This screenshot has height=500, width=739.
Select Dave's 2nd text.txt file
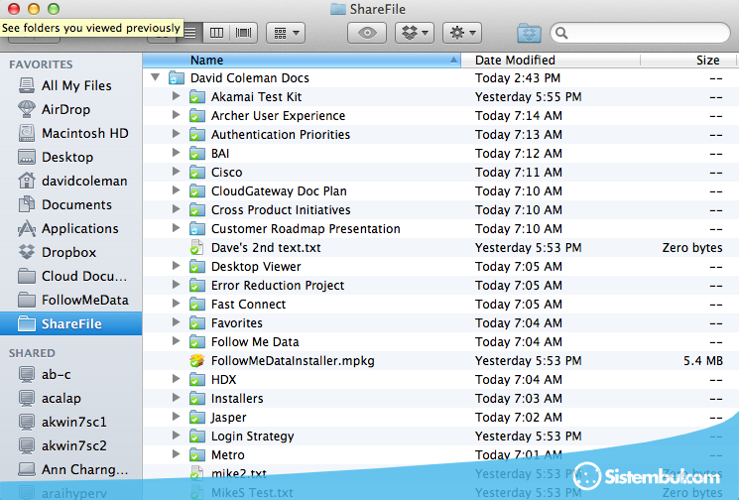tap(439, 247)
